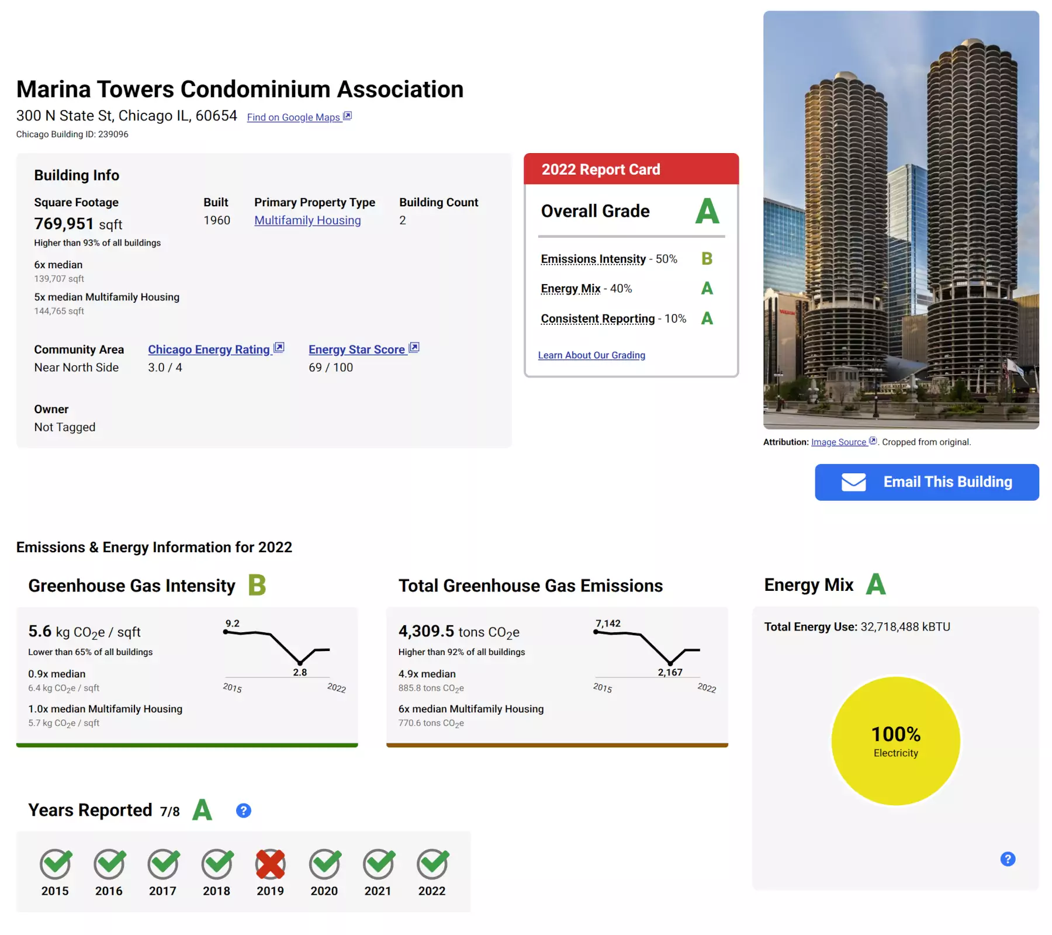Click external link icon beside Energy Star Score
Image resolution: width=1052 pixels, height=935 pixels.
[414, 348]
